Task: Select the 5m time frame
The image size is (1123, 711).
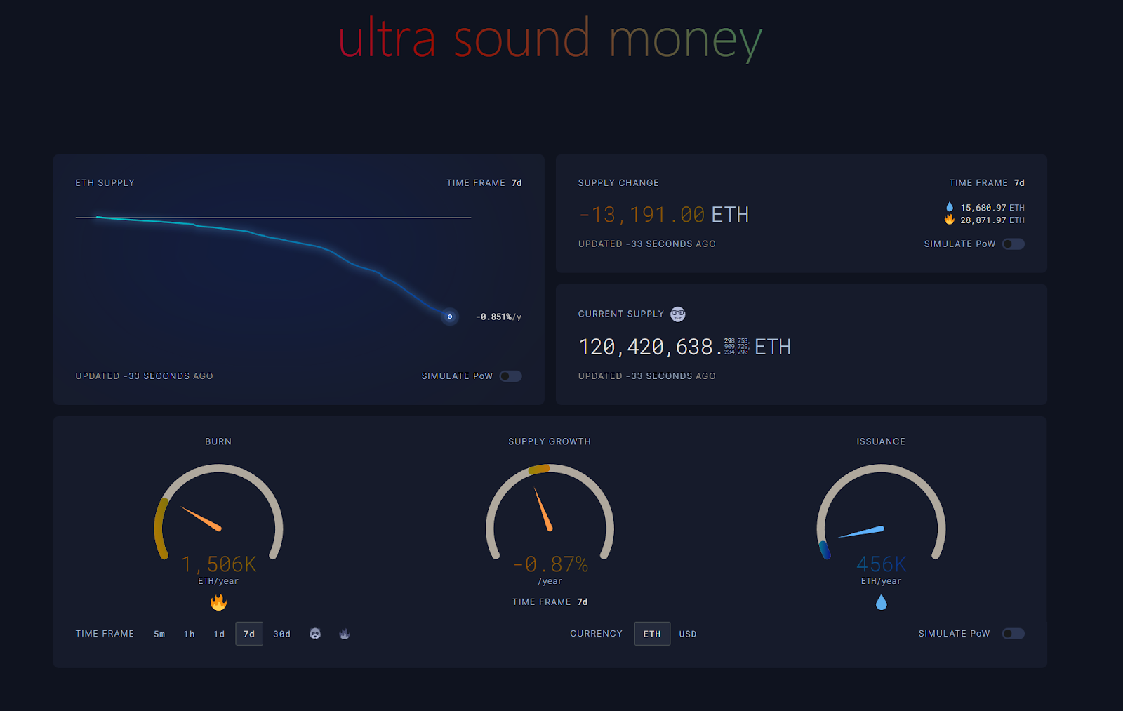Action: click(x=159, y=634)
